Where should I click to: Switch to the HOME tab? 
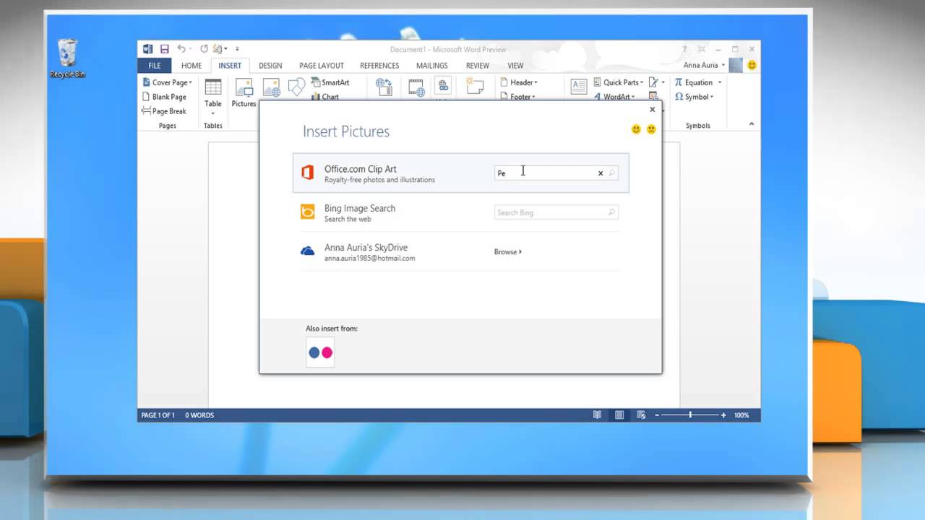tap(192, 65)
